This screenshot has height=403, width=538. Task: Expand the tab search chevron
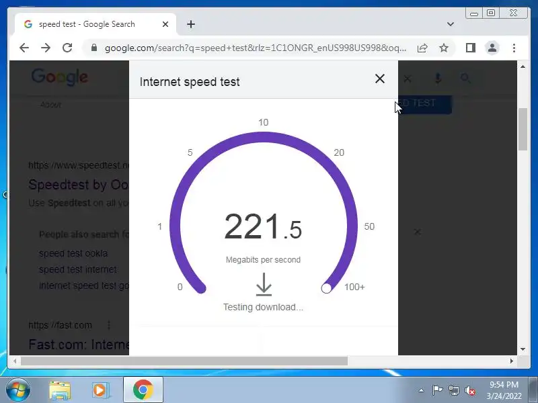click(451, 24)
